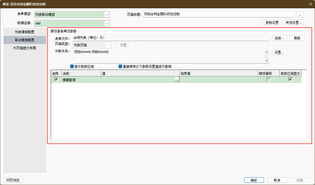315x185 pixels.
Task: Click the scroll down arrow in 关联关系 box
Action: pos(267,61)
